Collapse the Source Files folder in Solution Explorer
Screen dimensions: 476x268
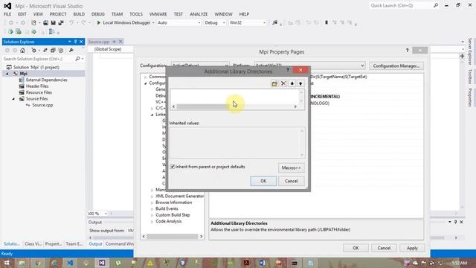[x=13, y=99]
